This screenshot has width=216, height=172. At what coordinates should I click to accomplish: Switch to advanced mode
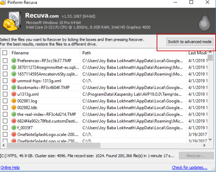(190, 42)
